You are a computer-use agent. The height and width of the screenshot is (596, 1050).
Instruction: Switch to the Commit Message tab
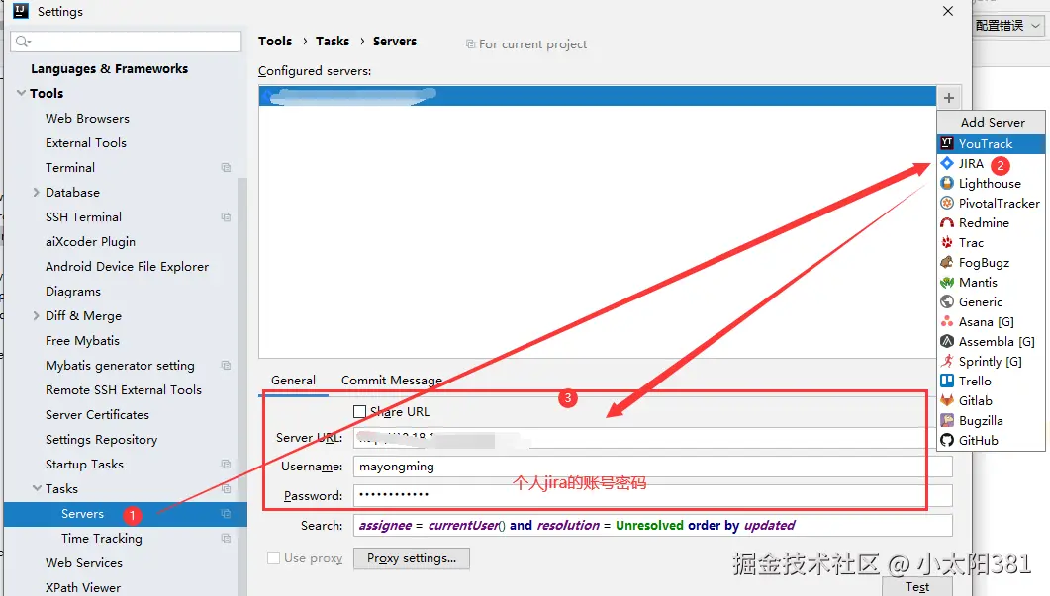tap(392, 380)
